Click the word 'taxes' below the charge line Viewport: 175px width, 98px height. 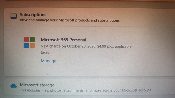pos(45,52)
